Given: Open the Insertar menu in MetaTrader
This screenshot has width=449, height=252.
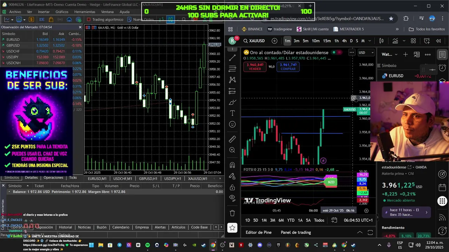Looking at the screenshot, I should (x=44, y=12).
